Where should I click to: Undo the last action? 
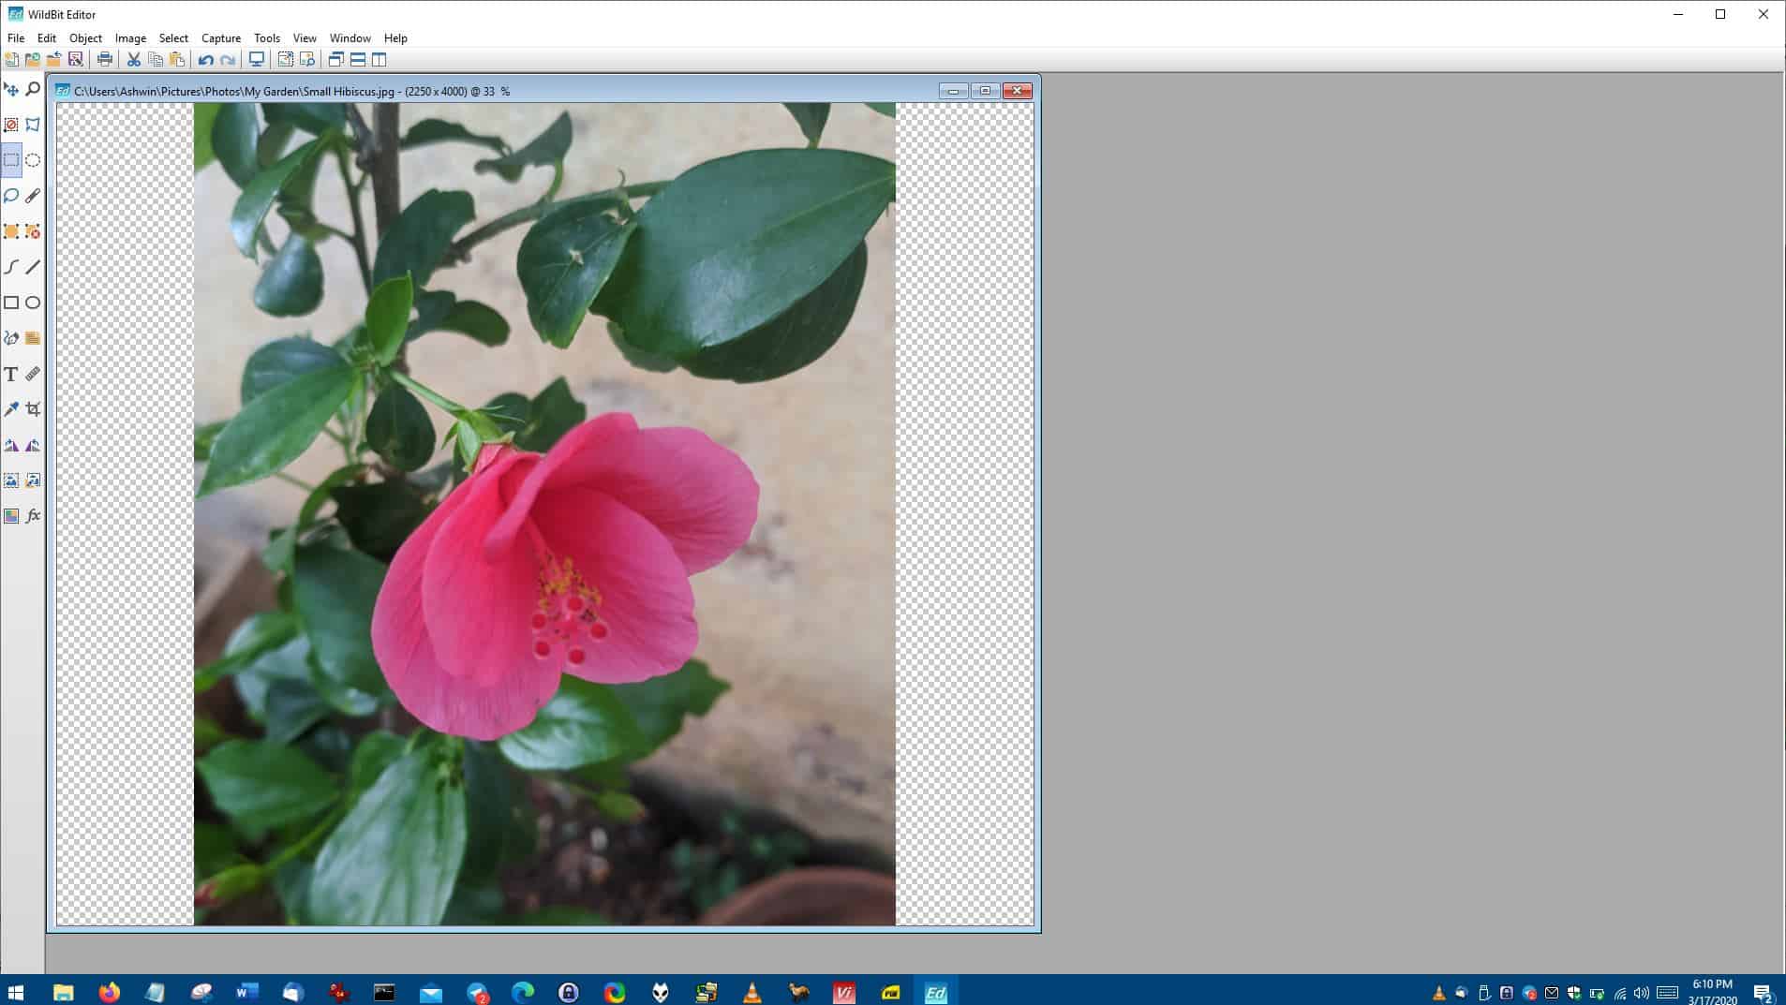point(206,59)
